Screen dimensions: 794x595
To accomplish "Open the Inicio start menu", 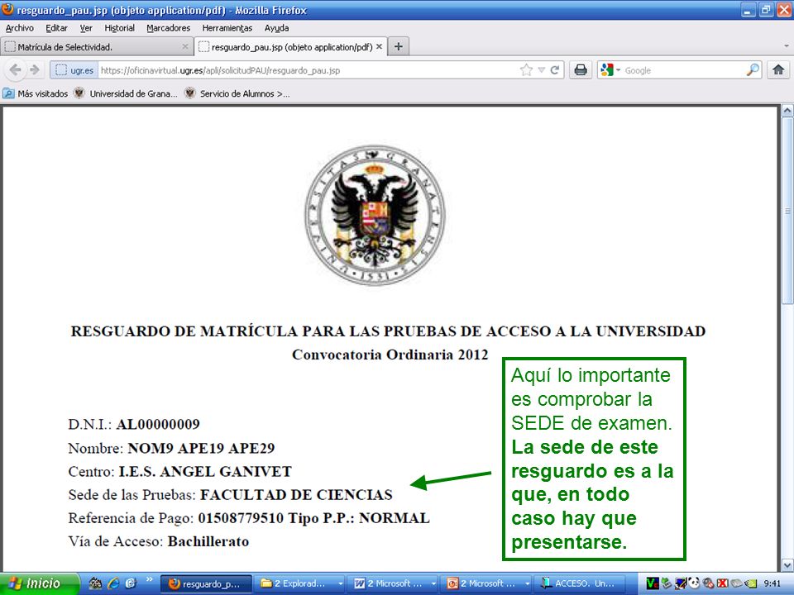I will pyautogui.click(x=40, y=583).
